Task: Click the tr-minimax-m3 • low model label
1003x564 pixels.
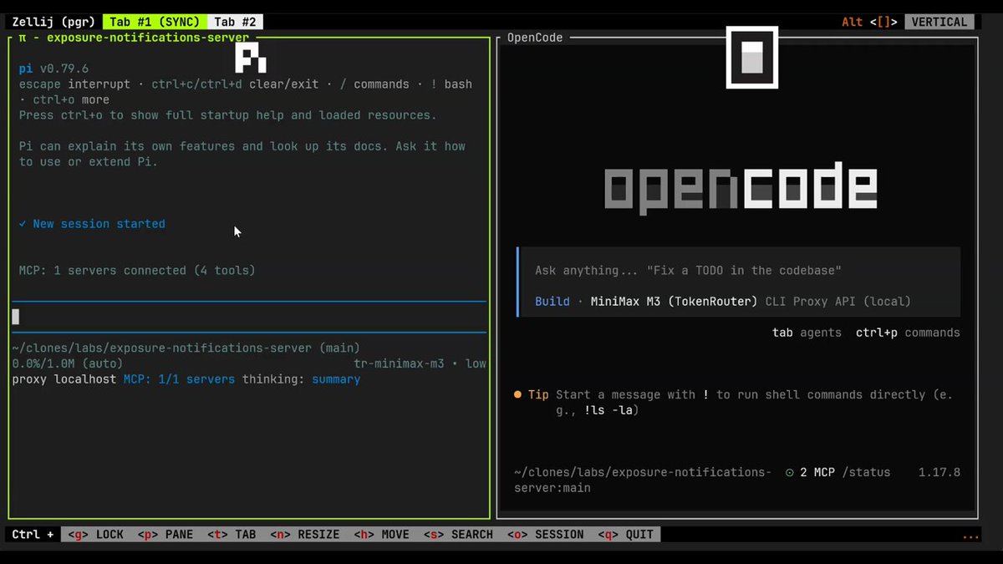Action: click(x=420, y=363)
